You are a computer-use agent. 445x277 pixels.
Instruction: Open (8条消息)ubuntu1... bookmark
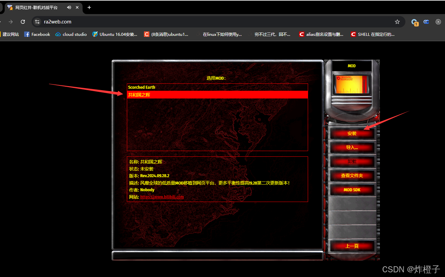pyautogui.click(x=166, y=34)
